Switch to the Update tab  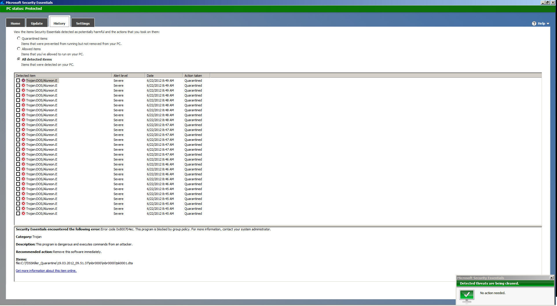37,23
